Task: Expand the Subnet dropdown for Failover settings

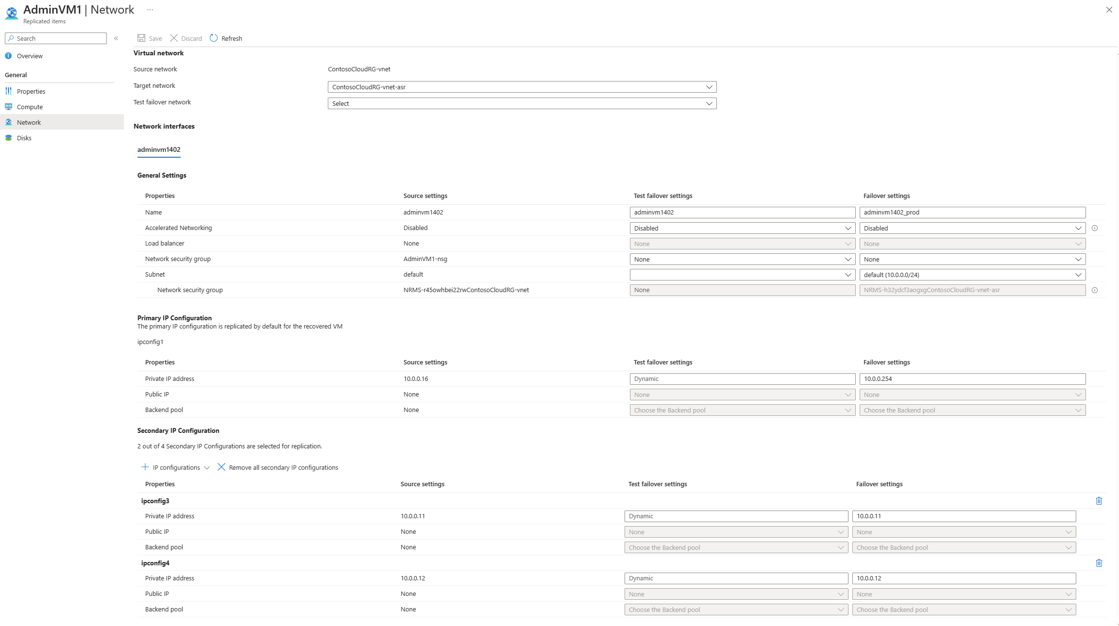Action: [1079, 274]
